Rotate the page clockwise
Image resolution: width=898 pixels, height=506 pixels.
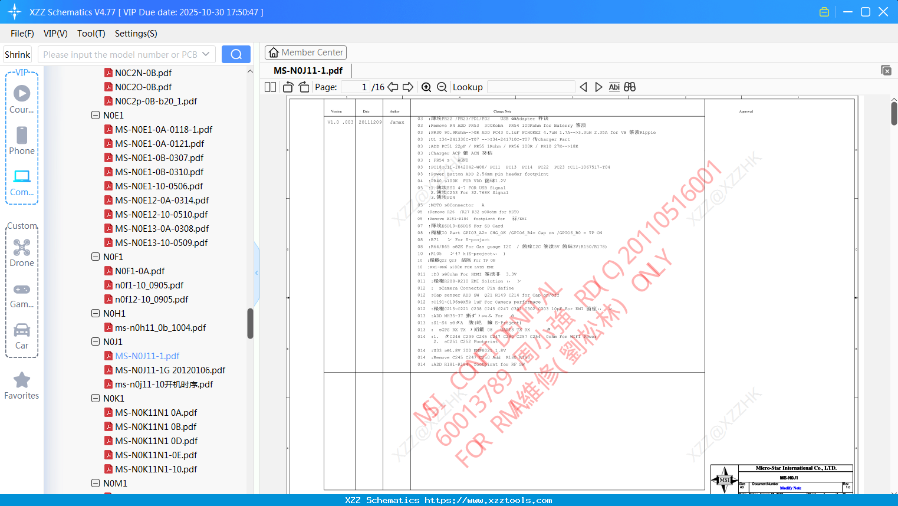point(304,87)
